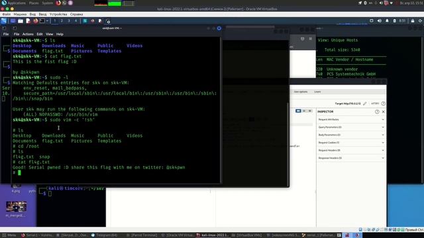Open VirtualBox Машина menu
424x238 pixels.
20,15
